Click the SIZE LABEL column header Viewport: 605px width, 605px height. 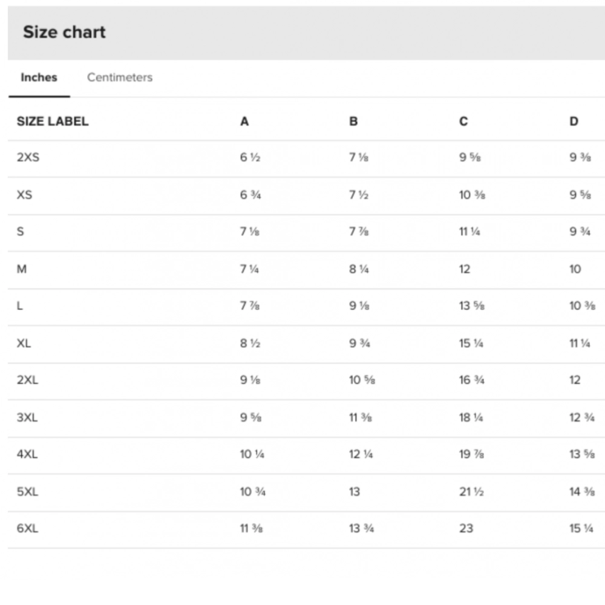(x=53, y=121)
